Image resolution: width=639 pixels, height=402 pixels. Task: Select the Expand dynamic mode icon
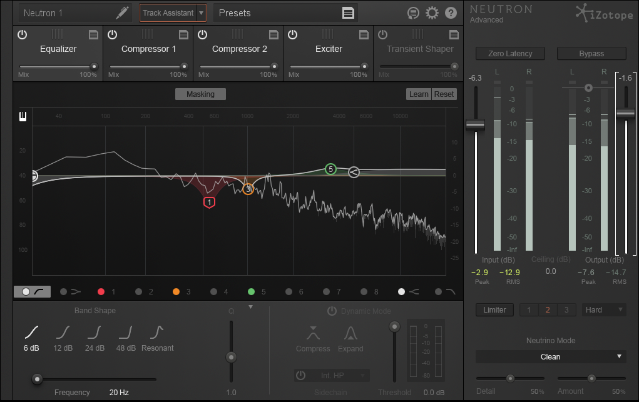[350, 333]
